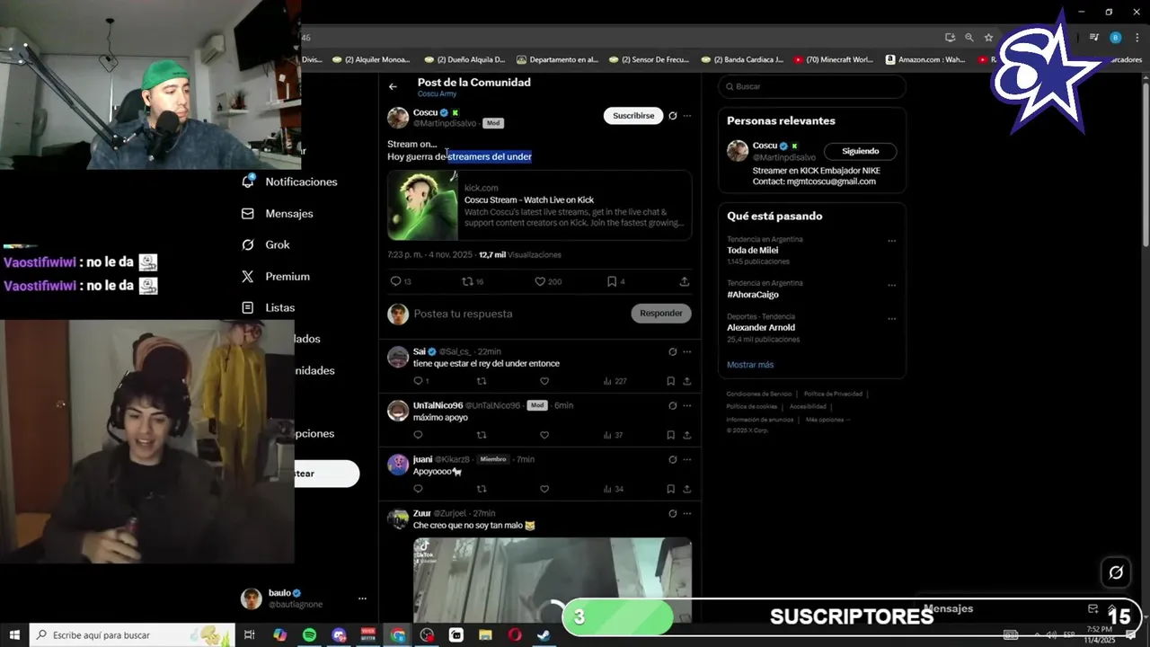Reply icon on Coscu's post with 13 replies
Viewport: 1150px width, 647px height.
pyautogui.click(x=395, y=281)
